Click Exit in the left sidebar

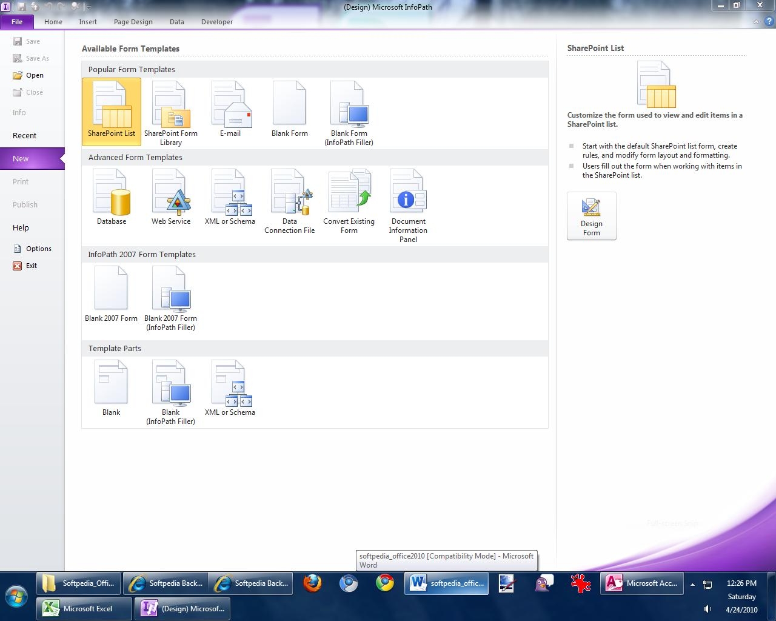tap(31, 266)
